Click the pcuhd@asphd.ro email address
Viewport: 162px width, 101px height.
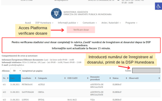point(17,65)
